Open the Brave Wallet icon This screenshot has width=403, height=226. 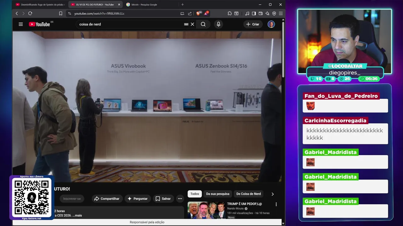click(x=261, y=13)
